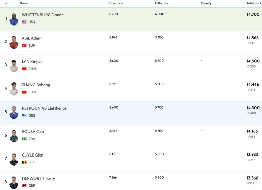Click the Penalty column header

coord(206,3)
